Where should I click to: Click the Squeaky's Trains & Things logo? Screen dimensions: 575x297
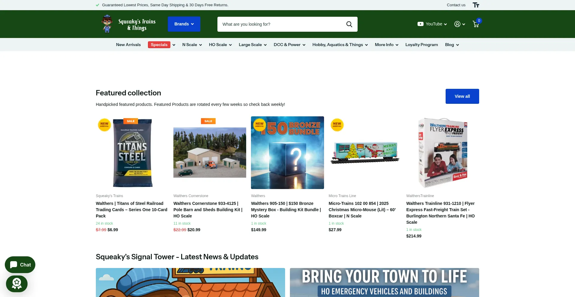coord(129,24)
